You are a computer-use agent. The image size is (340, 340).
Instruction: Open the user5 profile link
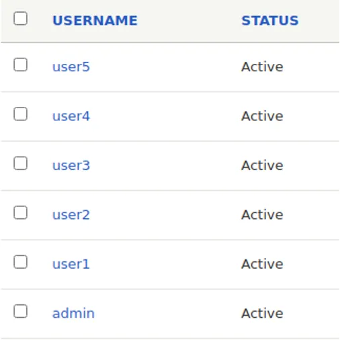(x=71, y=67)
